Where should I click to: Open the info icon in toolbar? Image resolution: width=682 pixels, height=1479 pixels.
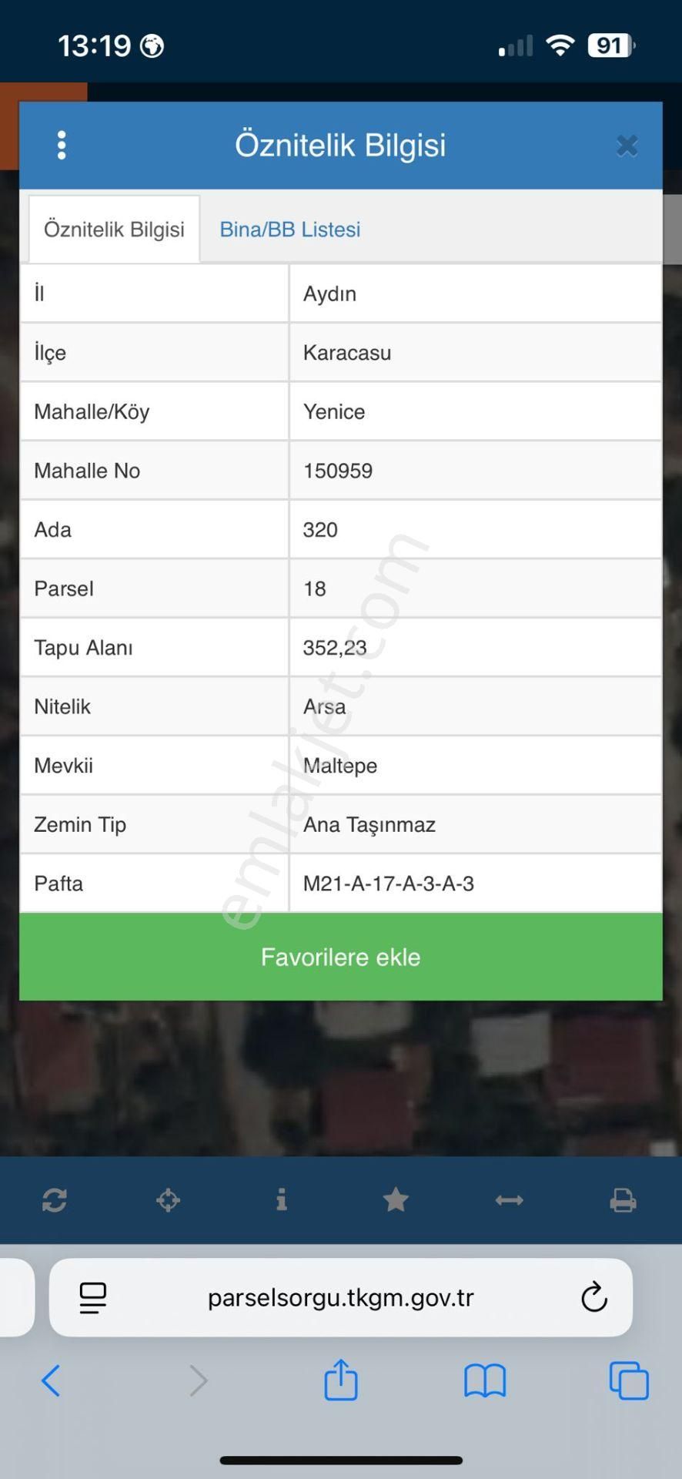282,1199
